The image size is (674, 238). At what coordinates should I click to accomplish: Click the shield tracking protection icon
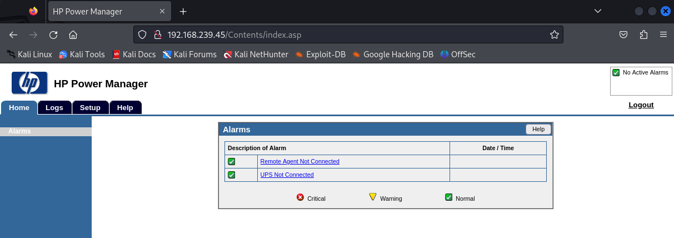point(142,34)
